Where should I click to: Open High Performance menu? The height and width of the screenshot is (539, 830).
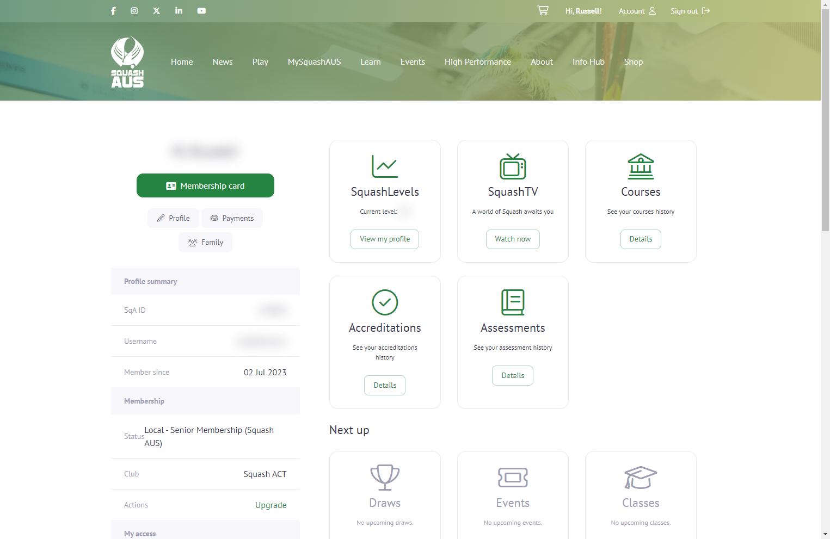pos(478,62)
